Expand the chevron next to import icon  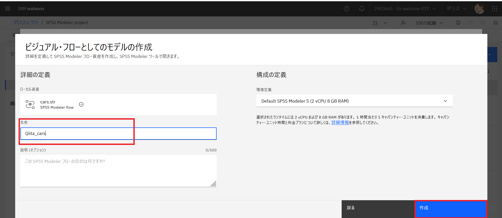pyautogui.click(x=385, y=23)
